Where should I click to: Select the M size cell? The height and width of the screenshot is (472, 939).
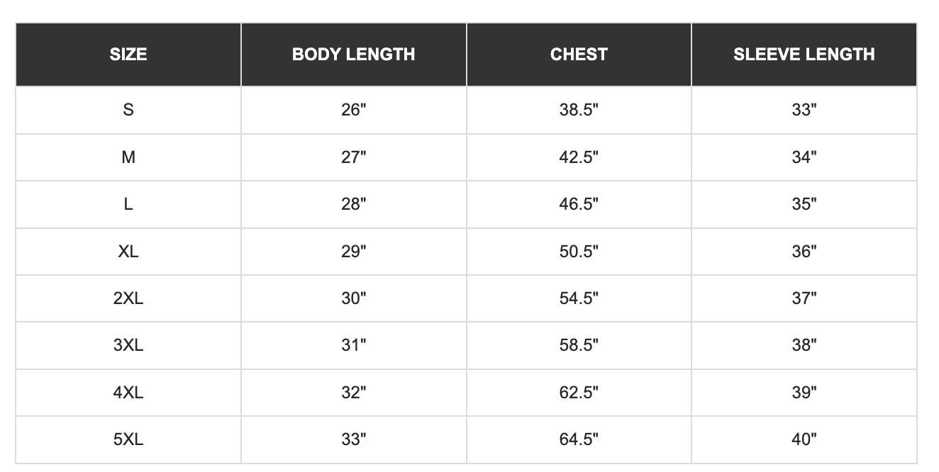coord(128,157)
